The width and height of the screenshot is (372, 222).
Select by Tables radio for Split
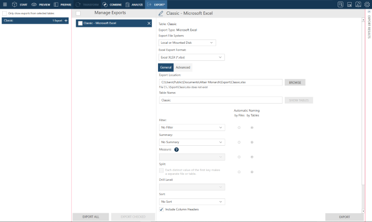[252, 172]
